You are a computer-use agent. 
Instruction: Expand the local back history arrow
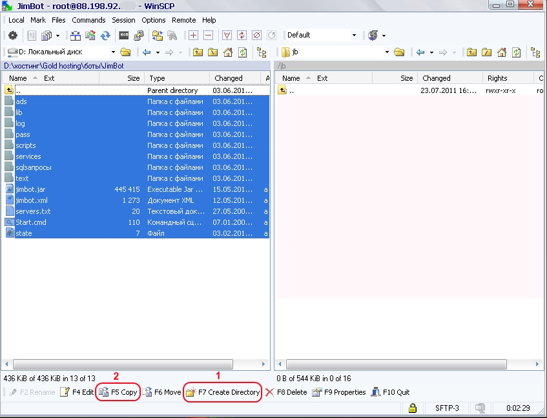tap(158, 52)
